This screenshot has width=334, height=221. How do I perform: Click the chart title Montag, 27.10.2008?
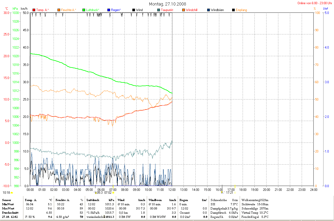(168, 4)
